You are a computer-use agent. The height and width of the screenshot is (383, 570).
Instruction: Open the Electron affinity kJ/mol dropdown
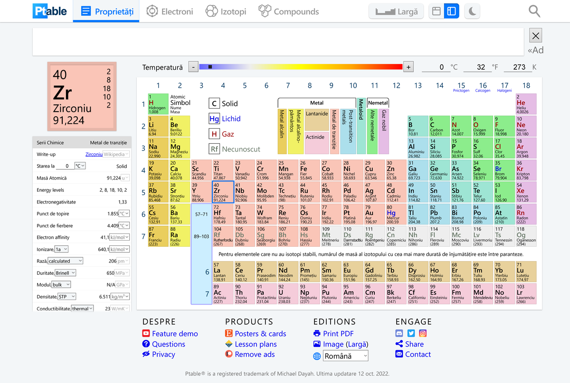pos(120,237)
